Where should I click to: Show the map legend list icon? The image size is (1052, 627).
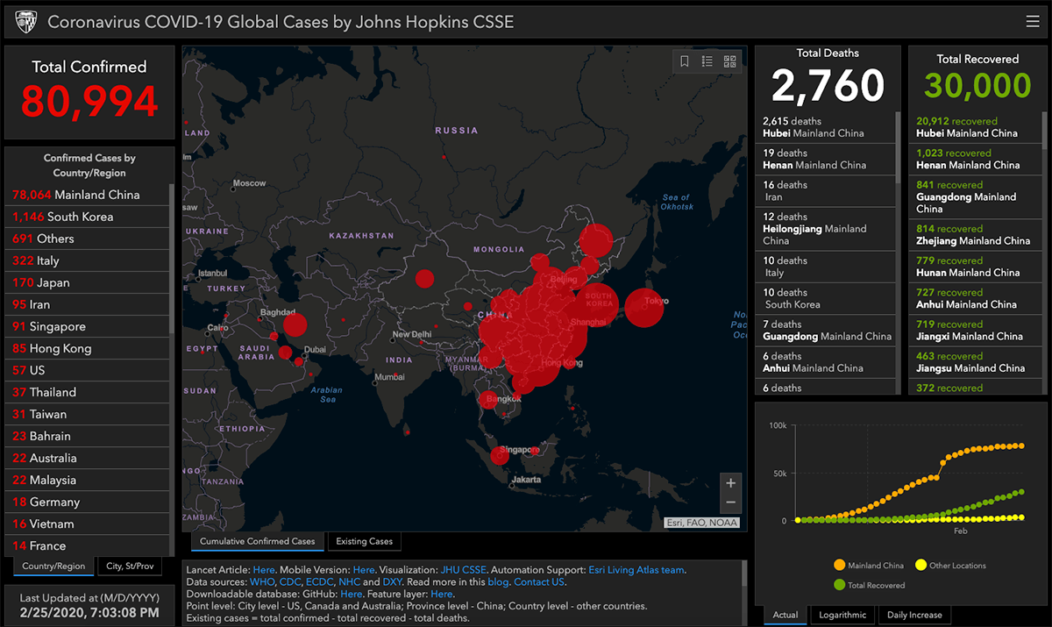pyautogui.click(x=707, y=61)
